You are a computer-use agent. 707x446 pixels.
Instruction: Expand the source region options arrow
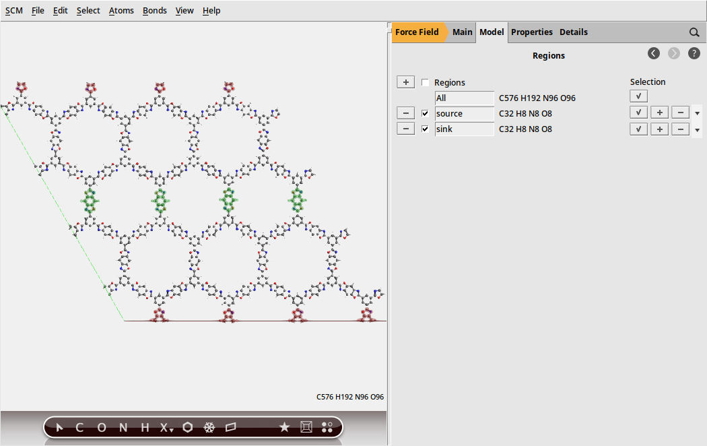[x=698, y=114]
